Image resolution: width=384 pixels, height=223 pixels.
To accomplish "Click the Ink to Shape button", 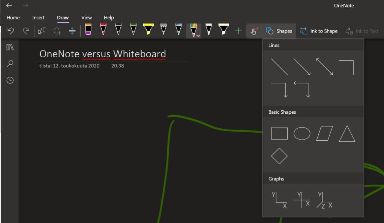I will click(x=319, y=31).
